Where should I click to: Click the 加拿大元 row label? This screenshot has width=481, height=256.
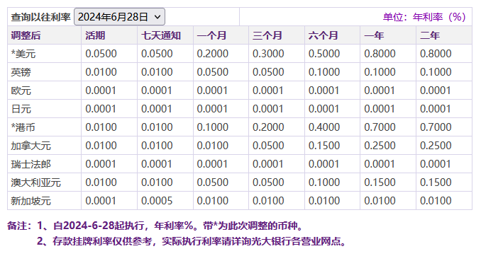31,146
